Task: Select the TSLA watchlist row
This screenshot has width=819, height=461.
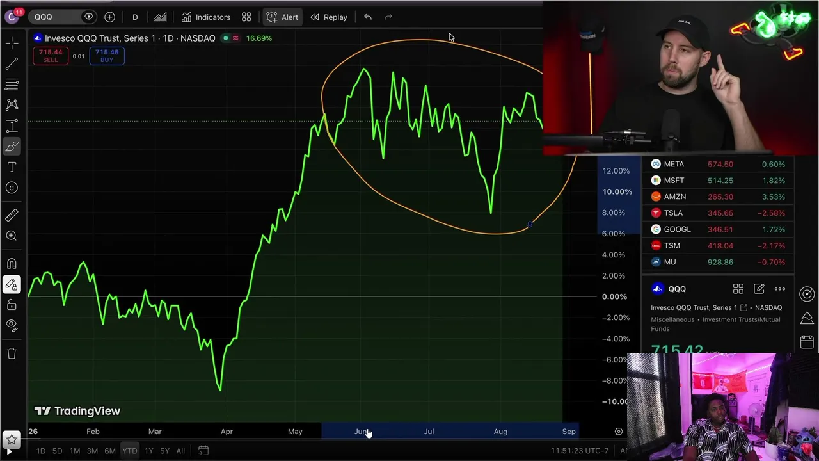Action: click(718, 213)
